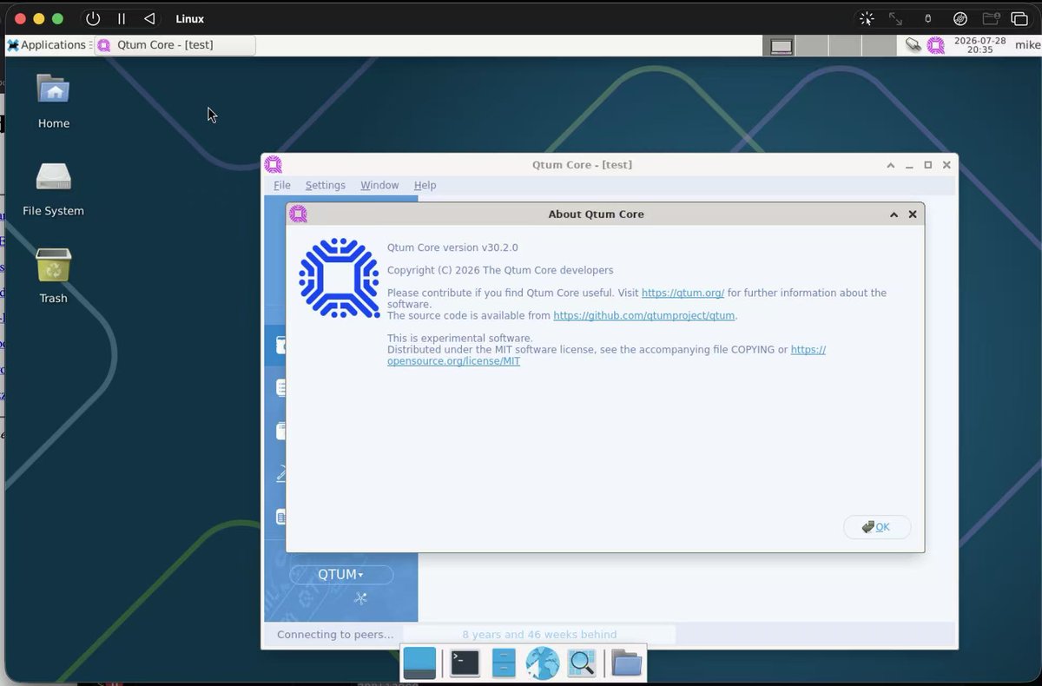
Task: Roll up the Qtum Core main window
Action: pyautogui.click(x=891, y=165)
